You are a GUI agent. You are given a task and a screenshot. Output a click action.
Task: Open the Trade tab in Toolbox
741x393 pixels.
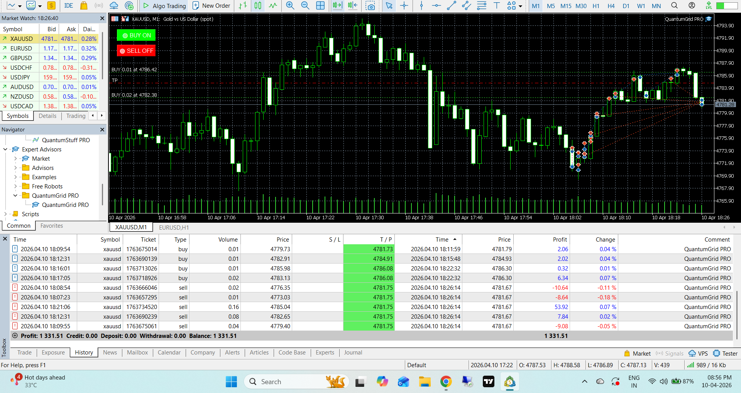[24, 353]
